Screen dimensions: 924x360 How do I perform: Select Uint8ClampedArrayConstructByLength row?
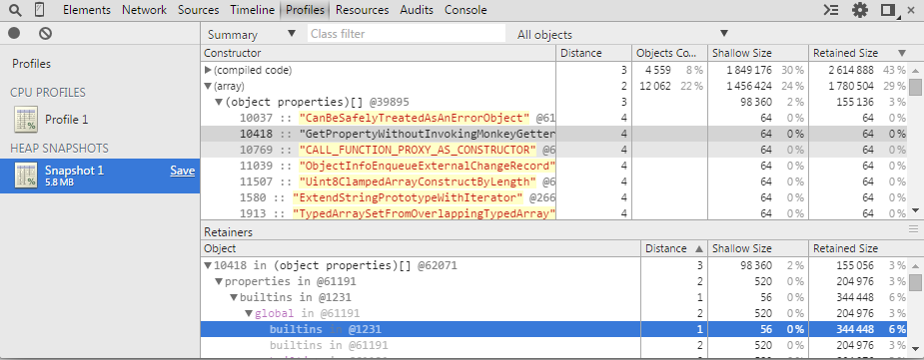coord(554,181)
